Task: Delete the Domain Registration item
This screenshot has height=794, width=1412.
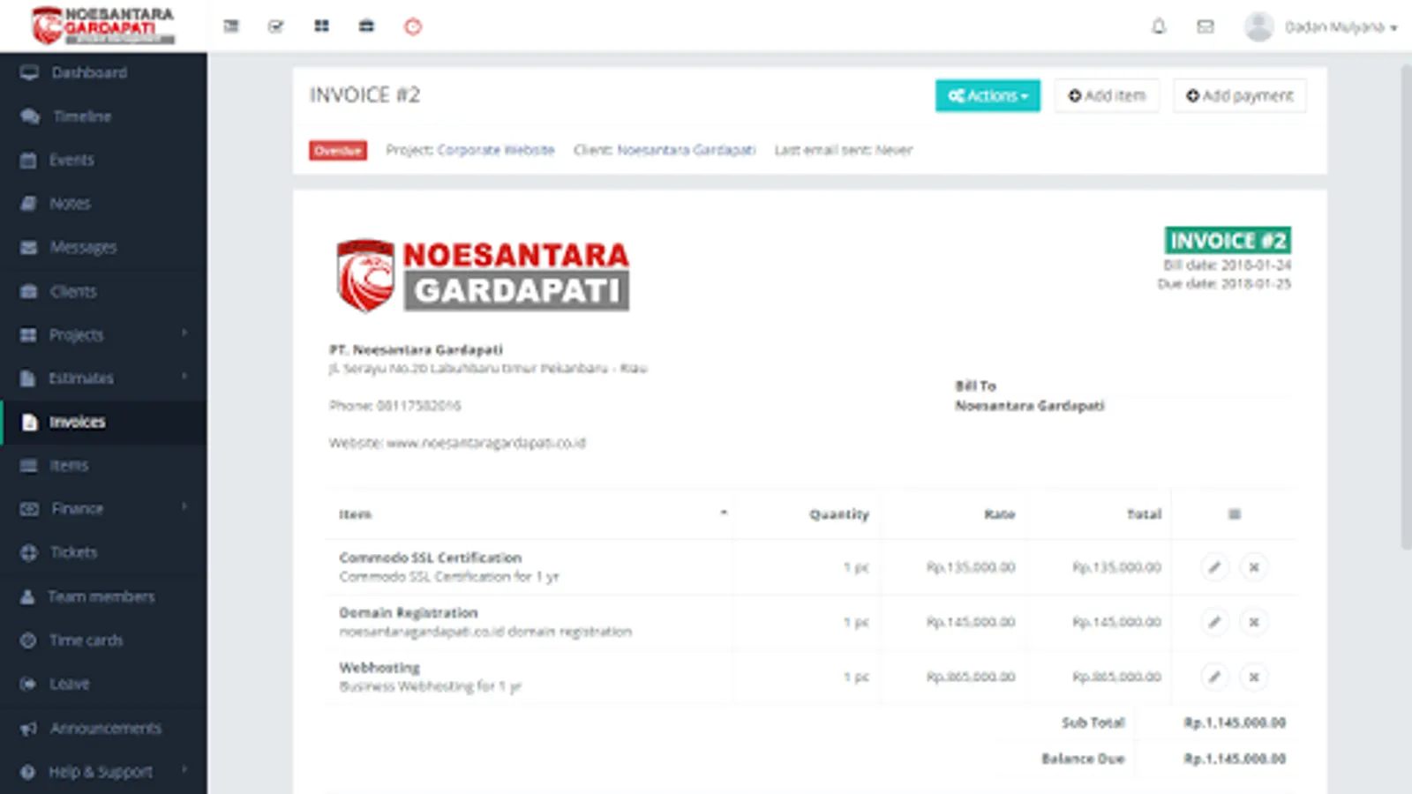Action: [1253, 622]
